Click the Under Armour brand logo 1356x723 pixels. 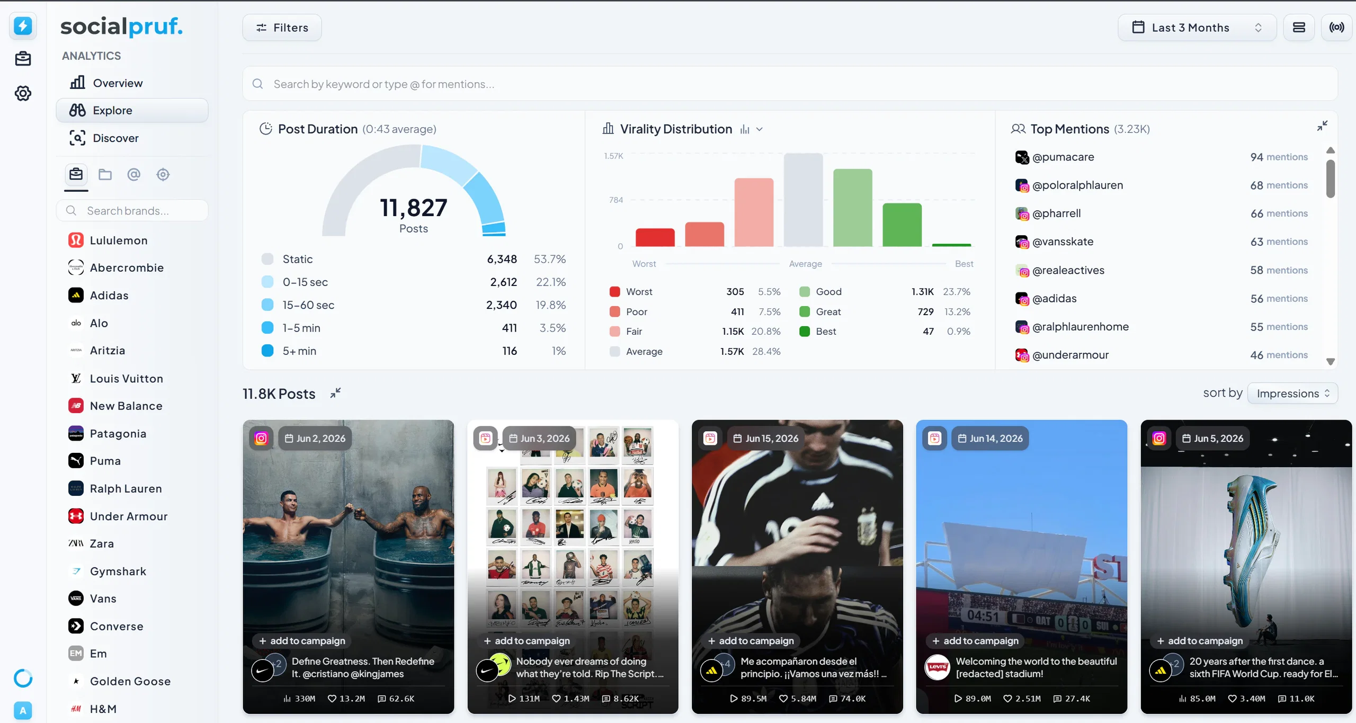[x=76, y=516]
